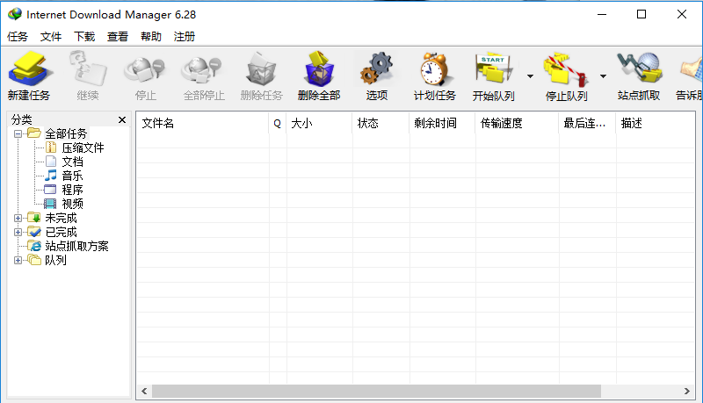This screenshot has width=703, height=403.
Task: Close the 分类 side panel
Action: coord(122,119)
